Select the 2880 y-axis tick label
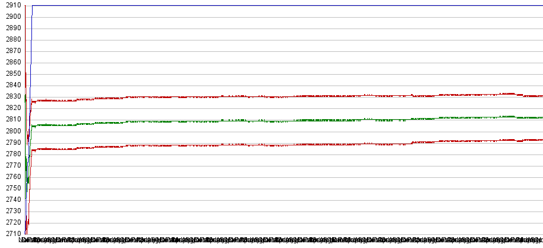This screenshot has width=543, height=248. click(x=13, y=39)
